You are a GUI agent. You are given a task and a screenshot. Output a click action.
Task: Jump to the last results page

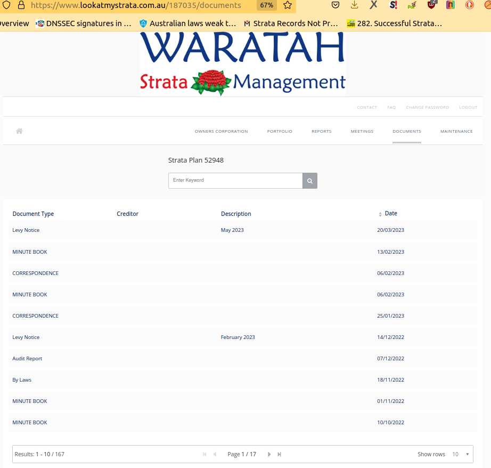coord(280,454)
